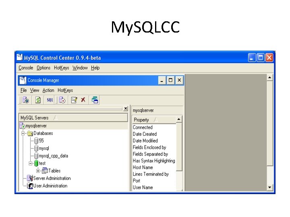290x217 pixels.
Task: Select the 55 database
Action: 41,141
